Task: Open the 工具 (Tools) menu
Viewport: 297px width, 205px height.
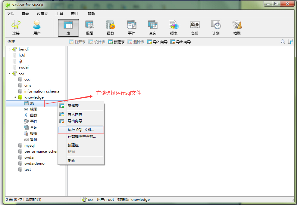Action: click(59, 14)
